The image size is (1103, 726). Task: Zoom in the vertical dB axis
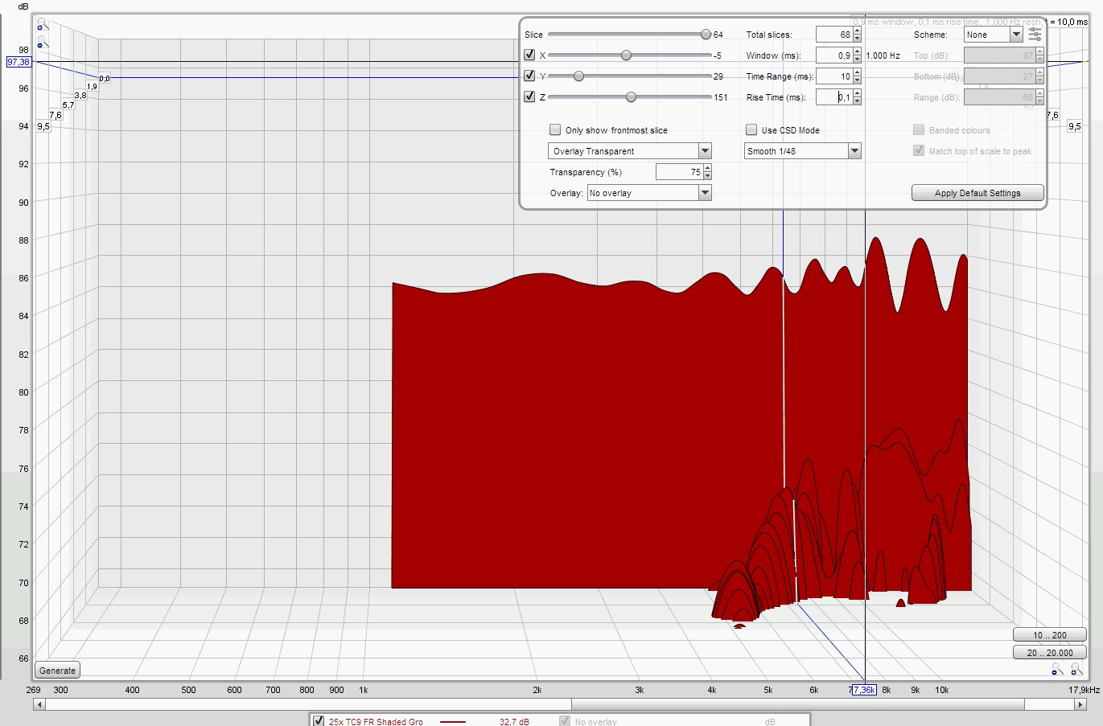click(x=43, y=26)
